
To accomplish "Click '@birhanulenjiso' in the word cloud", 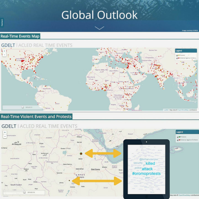I will (x=149, y=159).
